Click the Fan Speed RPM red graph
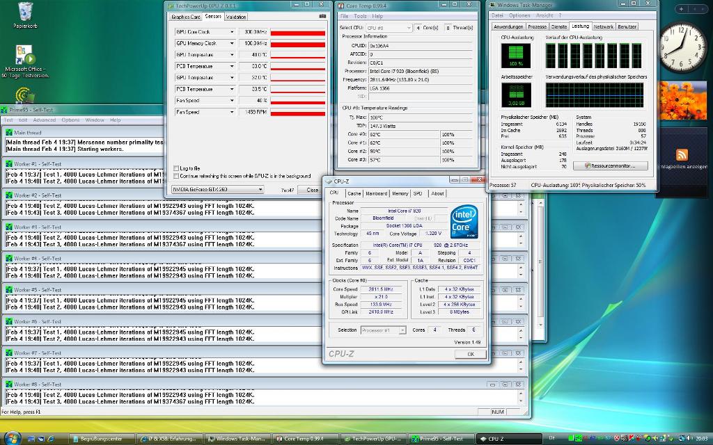Screen dimensions: 713x445 coord(298,113)
